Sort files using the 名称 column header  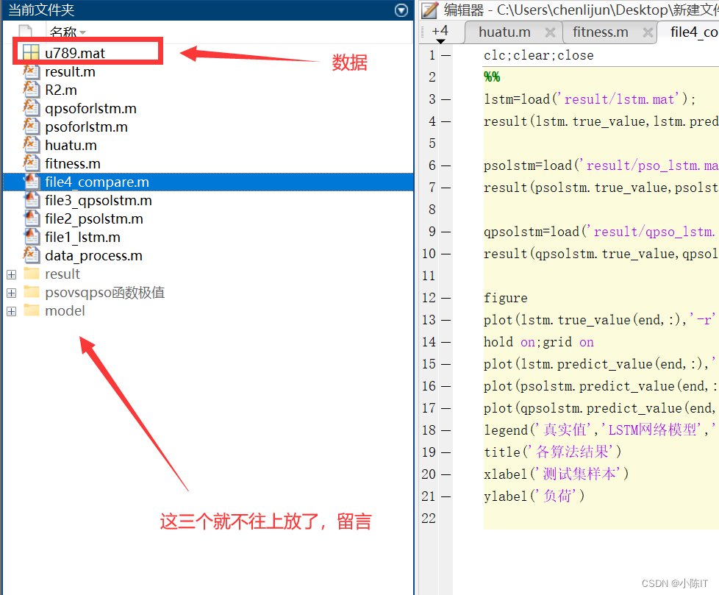tap(68, 32)
